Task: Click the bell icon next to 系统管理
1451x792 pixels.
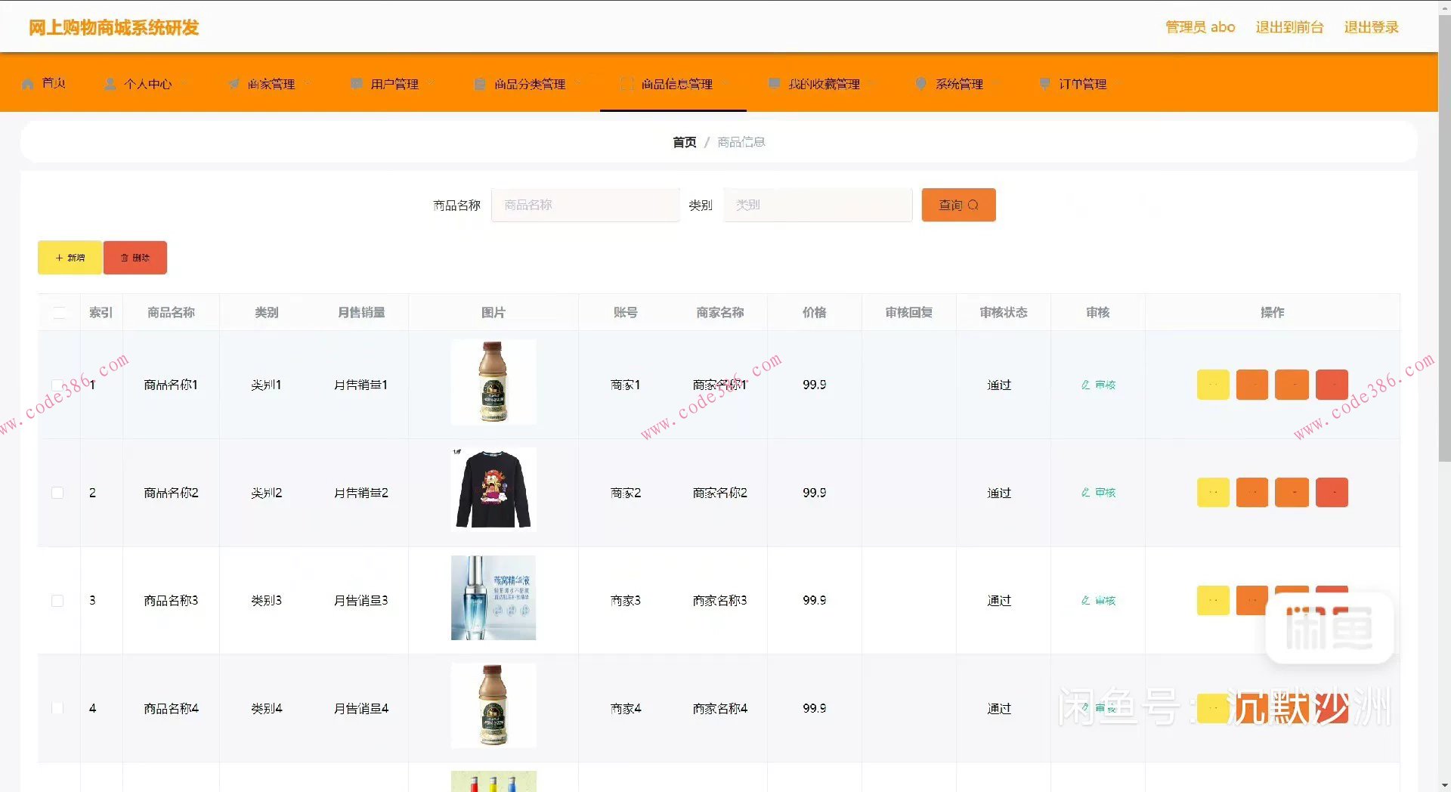Action: [x=920, y=84]
